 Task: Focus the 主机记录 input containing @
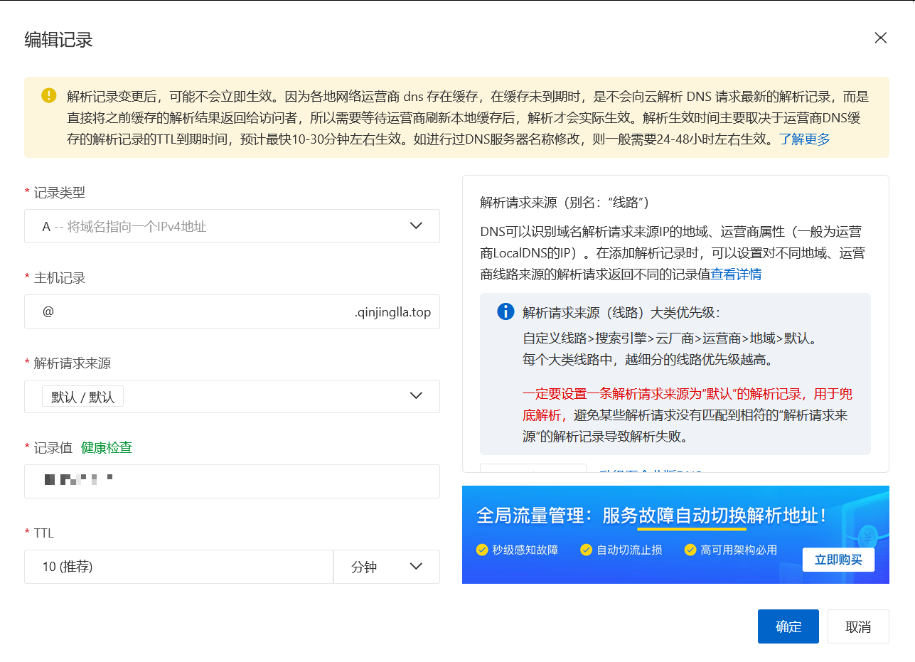(192, 311)
